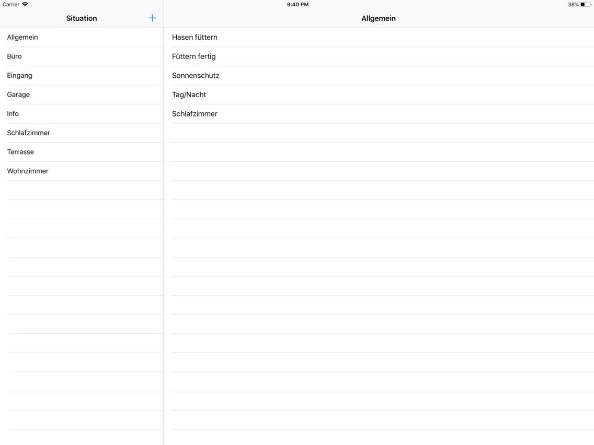Tap the Wi-Fi icon in status bar

25,5
